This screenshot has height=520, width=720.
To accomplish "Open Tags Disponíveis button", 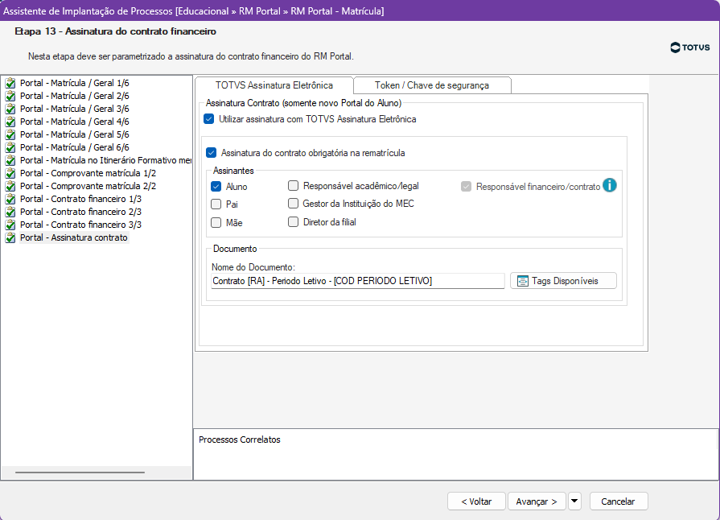I will tap(563, 281).
